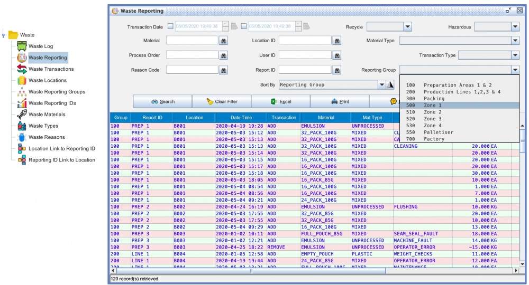The height and width of the screenshot is (285, 529).
Task: Open the Recycle dropdown
Action: point(407,26)
